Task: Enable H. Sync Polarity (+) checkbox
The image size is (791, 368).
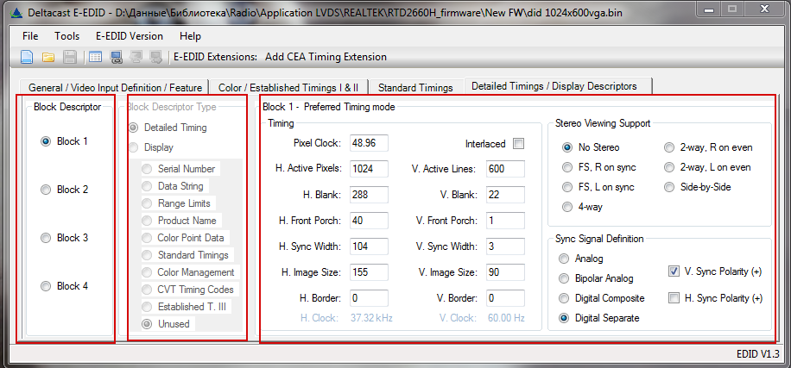Action: coord(674,298)
